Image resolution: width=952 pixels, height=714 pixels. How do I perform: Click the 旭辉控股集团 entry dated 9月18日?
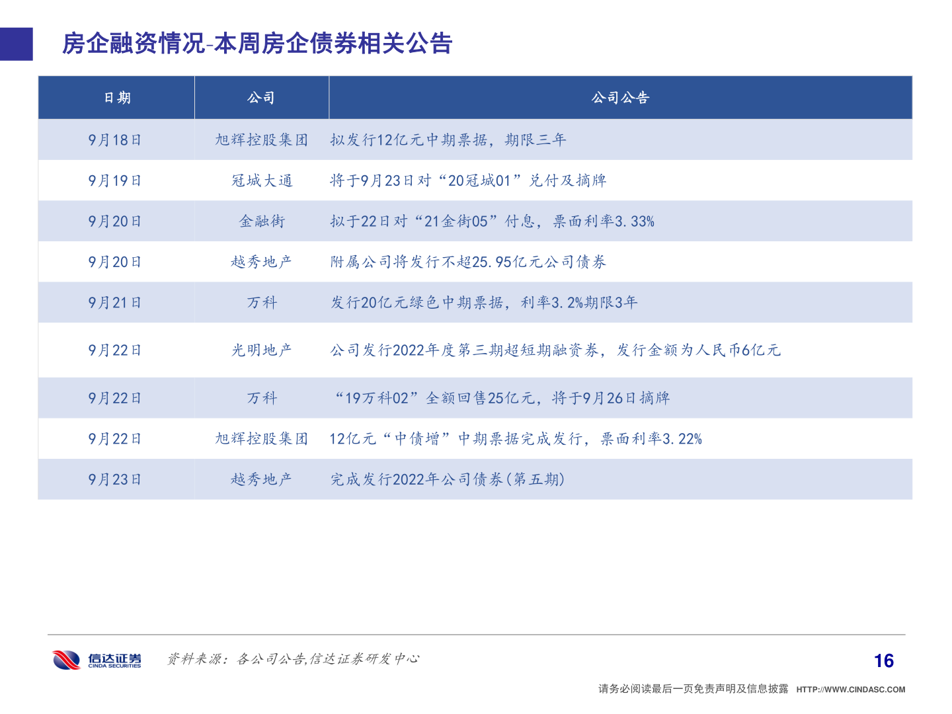pyautogui.click(x=261, y=139)
